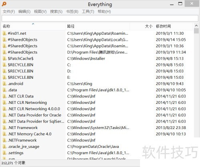
Task: Sort by the 大小 column header
Action: click(142, 26)
